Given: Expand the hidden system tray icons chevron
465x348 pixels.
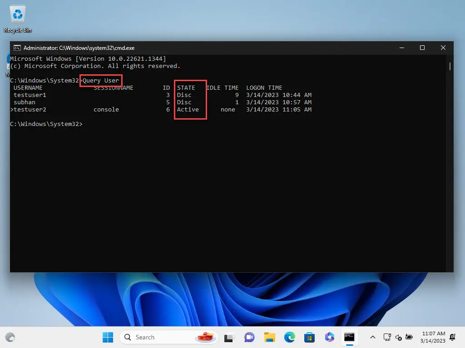Looking at the screenshot, I should [373, 337].
